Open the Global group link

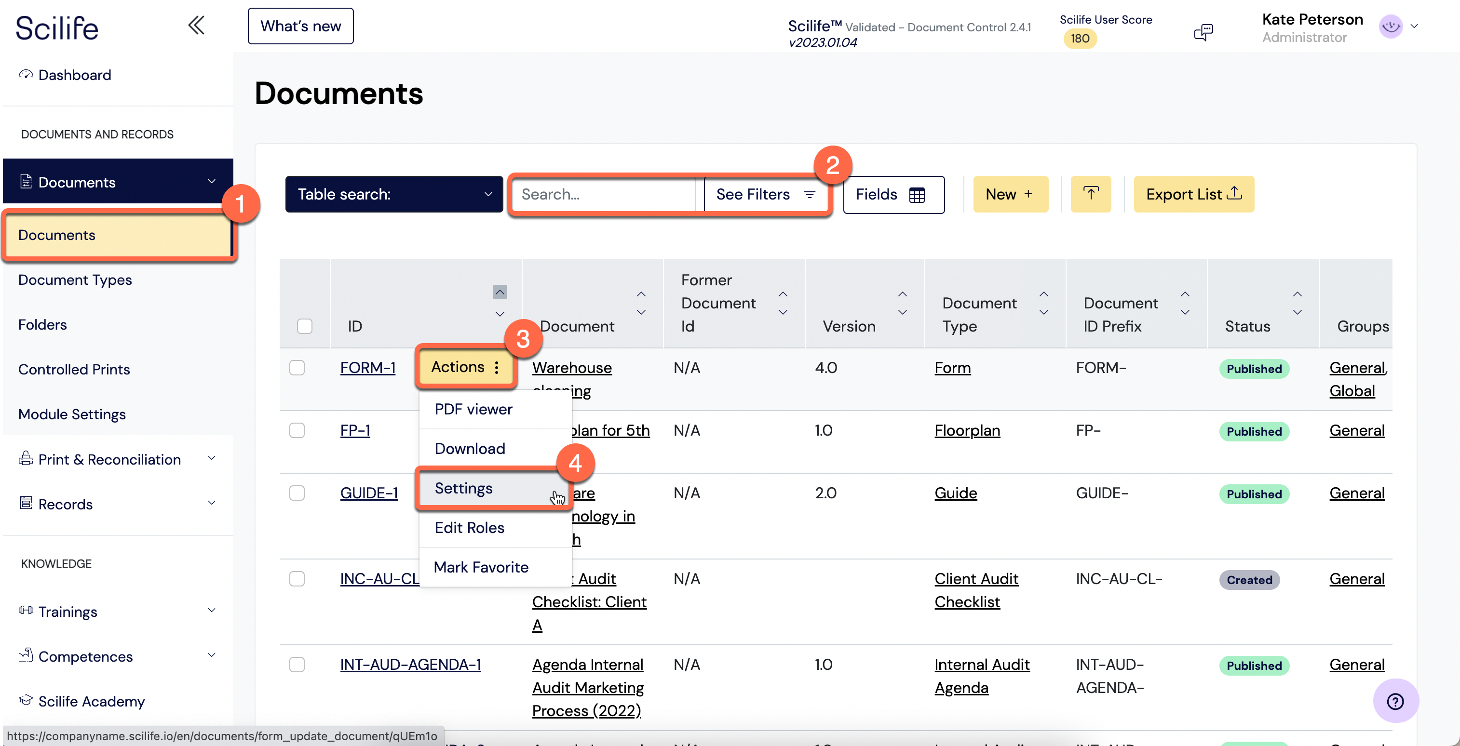click(x=1352, y=391)
